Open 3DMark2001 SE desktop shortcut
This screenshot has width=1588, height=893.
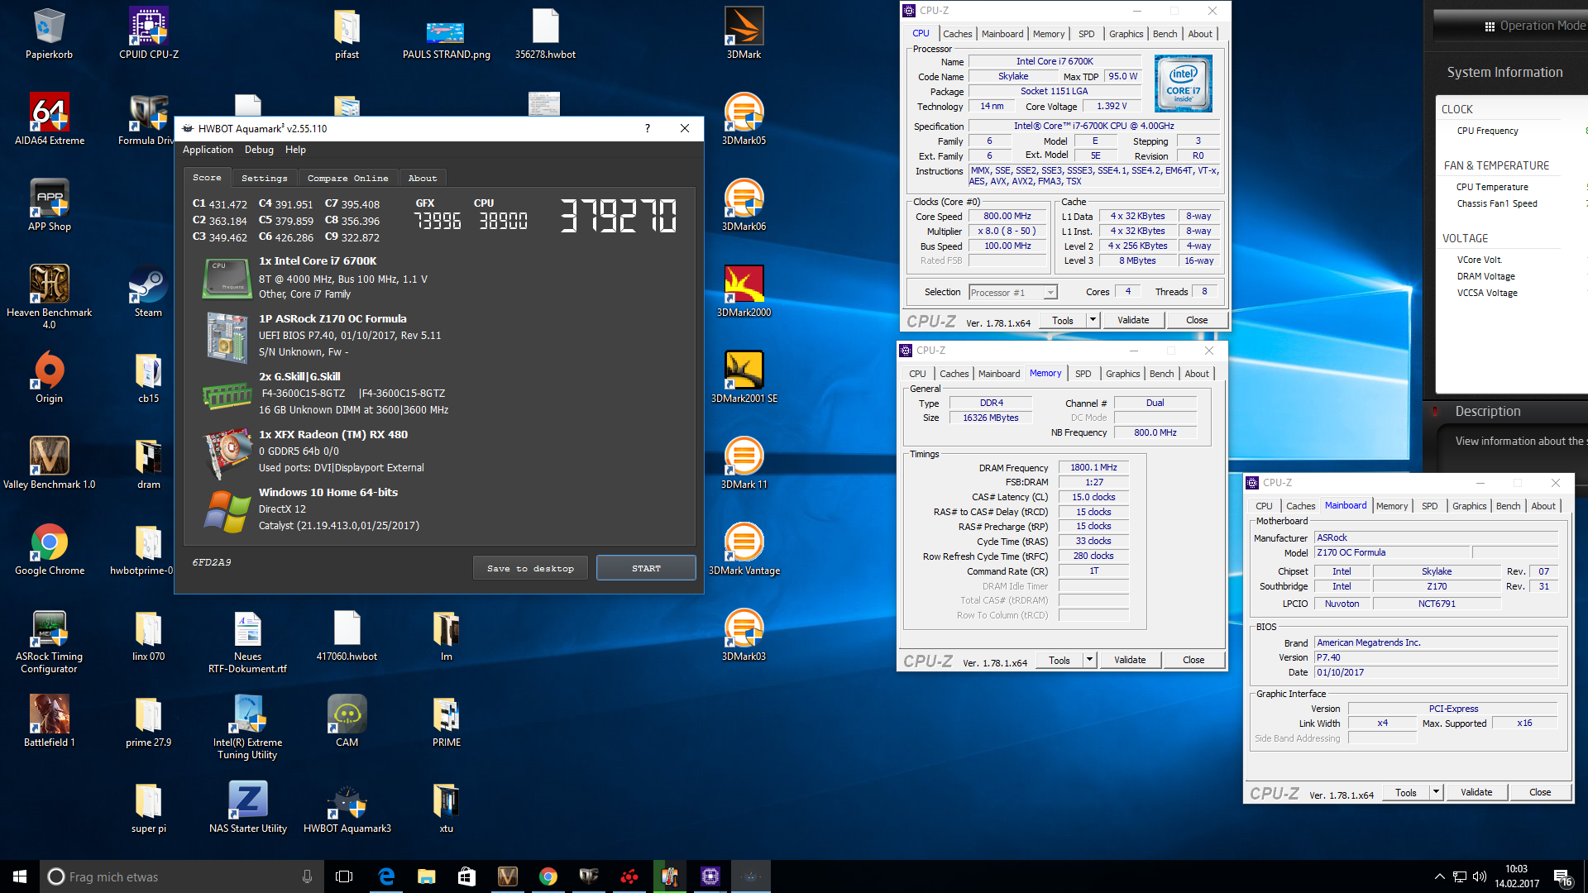point(744,378)
